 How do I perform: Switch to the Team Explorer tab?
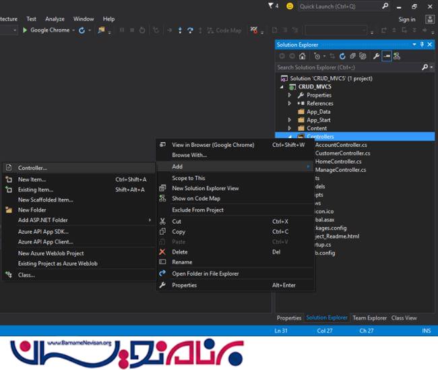coord(370,318)
